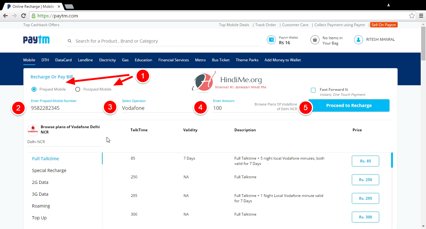Click the RITESH MANRAL profile avatar
426x229 pixels.
click(359, 40)
